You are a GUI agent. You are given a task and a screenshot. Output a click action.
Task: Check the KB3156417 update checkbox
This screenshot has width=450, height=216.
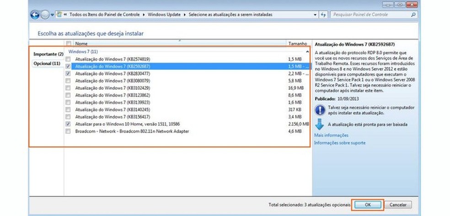pyautogui.click(x=68, y=117)
